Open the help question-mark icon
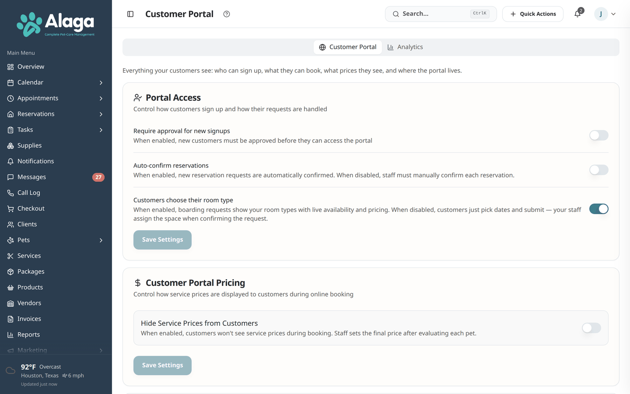 (227, 14)
